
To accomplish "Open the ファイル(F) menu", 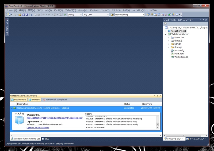I will coord(12,10).
